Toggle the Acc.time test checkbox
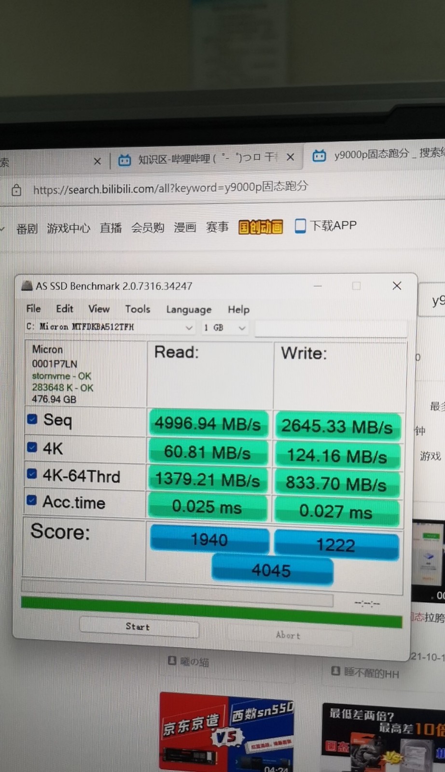This screenshot has width=445, height=772. [32, 500]
